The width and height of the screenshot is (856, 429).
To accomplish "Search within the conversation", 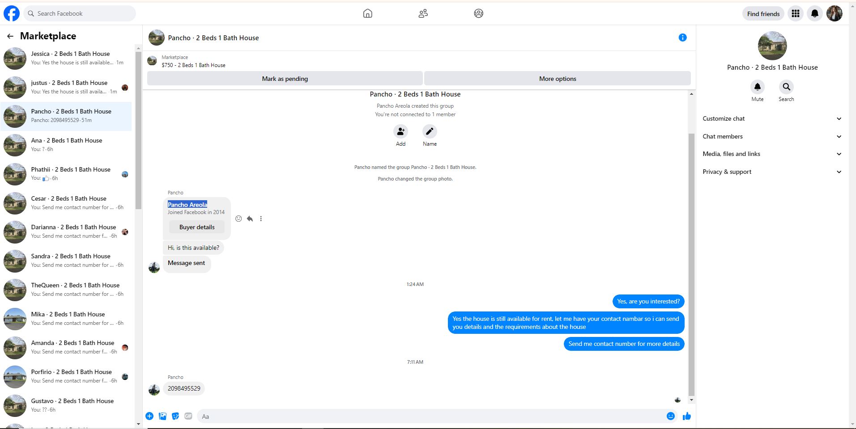I will [787, 87].
